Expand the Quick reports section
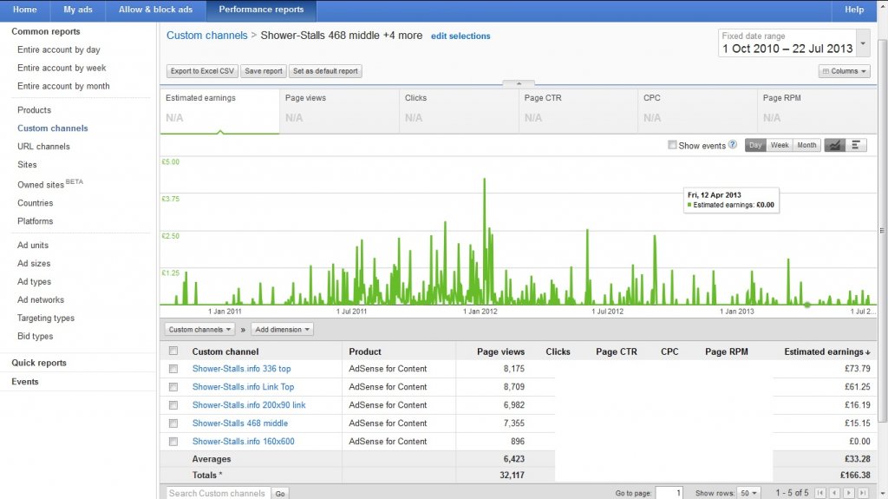Viewport: 888px width, 499px height. pos(38,363)
